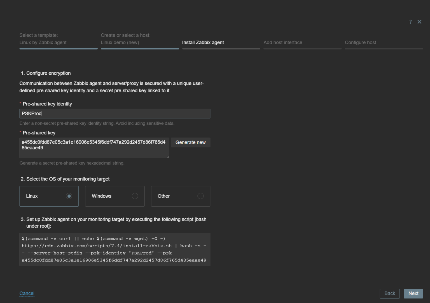Pick Other as the target OS

[181, 196]
